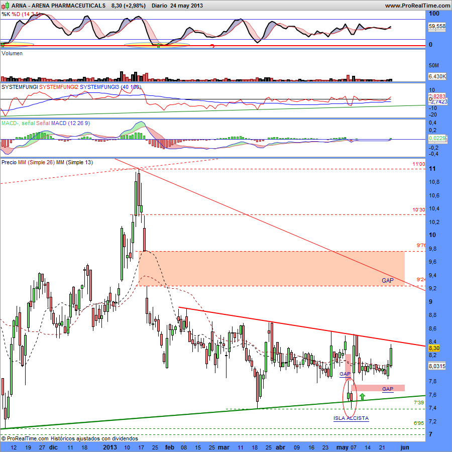Image resolution: width=452 pixels, height=452 pixels.
Task: Click the green MACD-, señal label
Action: [18, 123]
